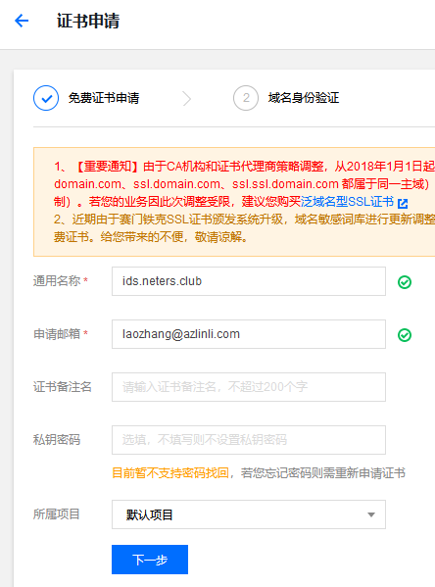Click the 所属项目 label
435x587 pixels.
57,514
